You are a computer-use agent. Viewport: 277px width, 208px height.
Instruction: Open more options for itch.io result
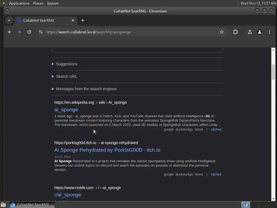point(207,175)
